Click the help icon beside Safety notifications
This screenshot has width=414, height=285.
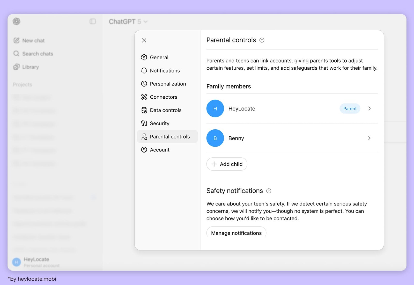269,191
